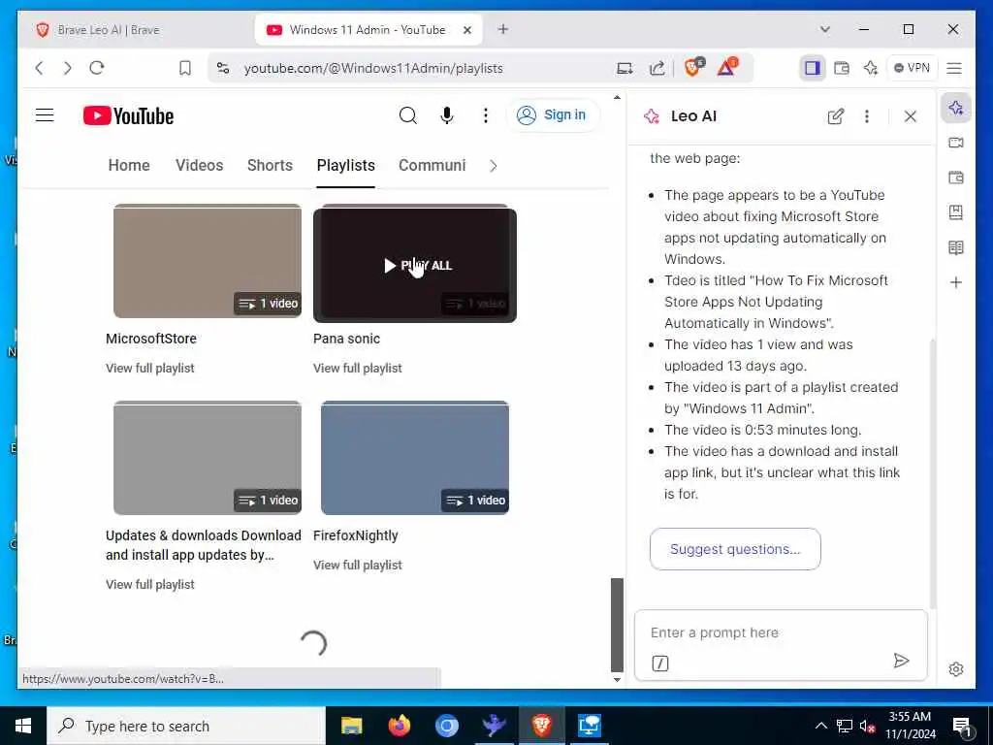Click the YouTube page scrollbar

click(617, 625)
